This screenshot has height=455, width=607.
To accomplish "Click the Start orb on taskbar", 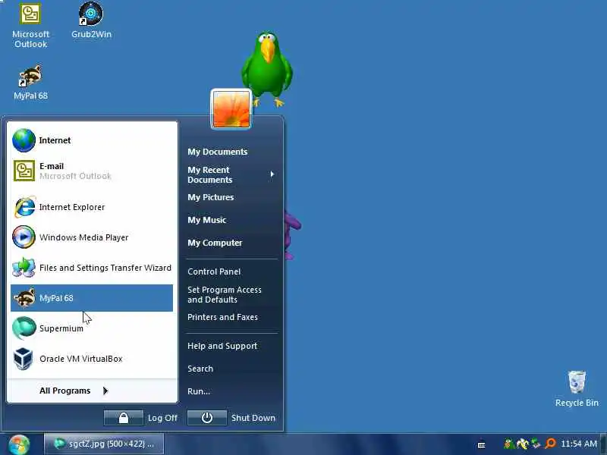I will [19, 444].
